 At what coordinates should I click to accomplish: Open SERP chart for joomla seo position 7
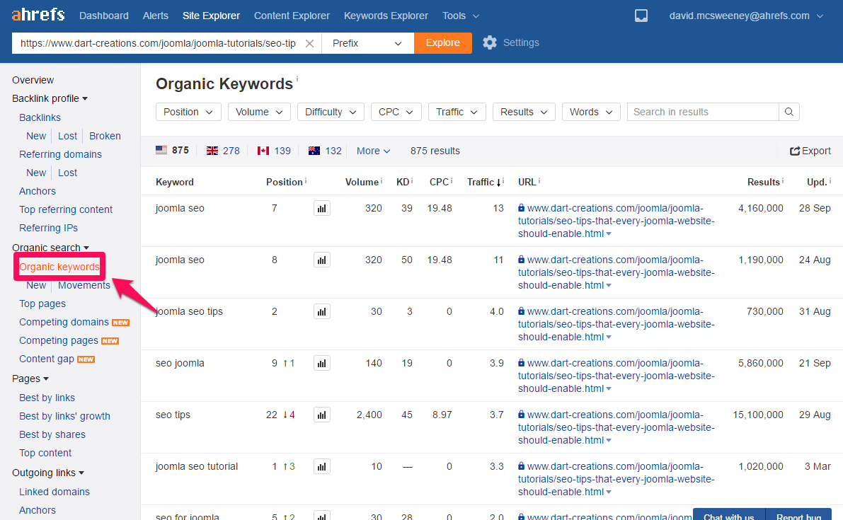click(x=322, y=209)
